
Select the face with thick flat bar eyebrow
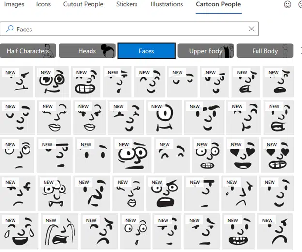(55, 155)
